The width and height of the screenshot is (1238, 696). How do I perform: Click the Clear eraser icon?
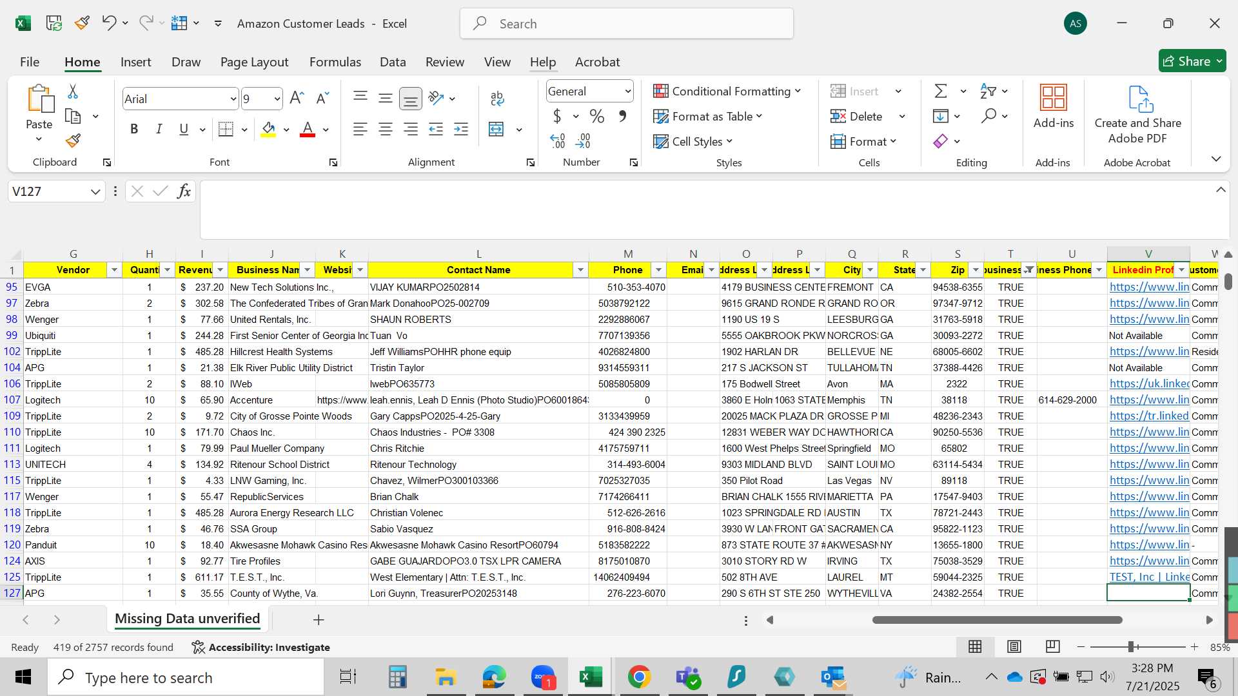941,141
